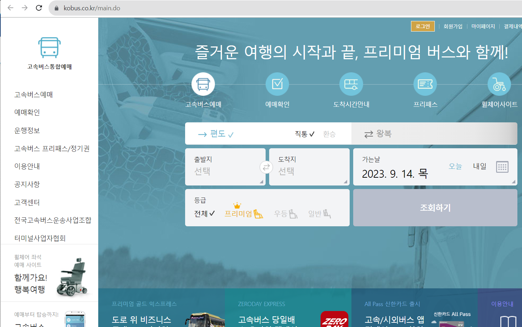Open the 출발지 departure selection
Viewport: 522px width, 327px height.
tap(225, 167)
